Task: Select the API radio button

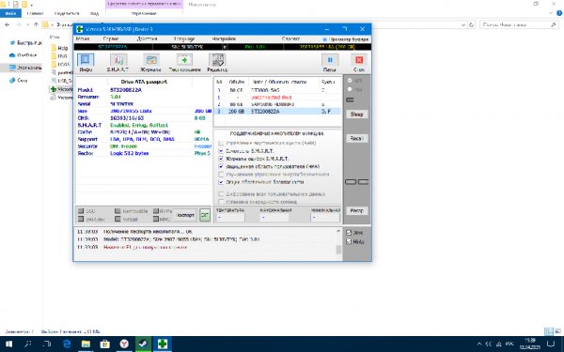Action: (x=350, y=81)
